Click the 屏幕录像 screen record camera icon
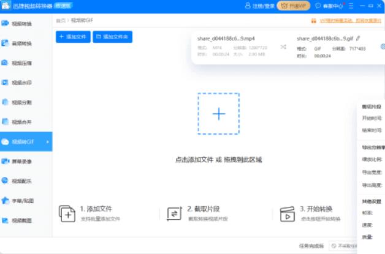 point(5,161)
